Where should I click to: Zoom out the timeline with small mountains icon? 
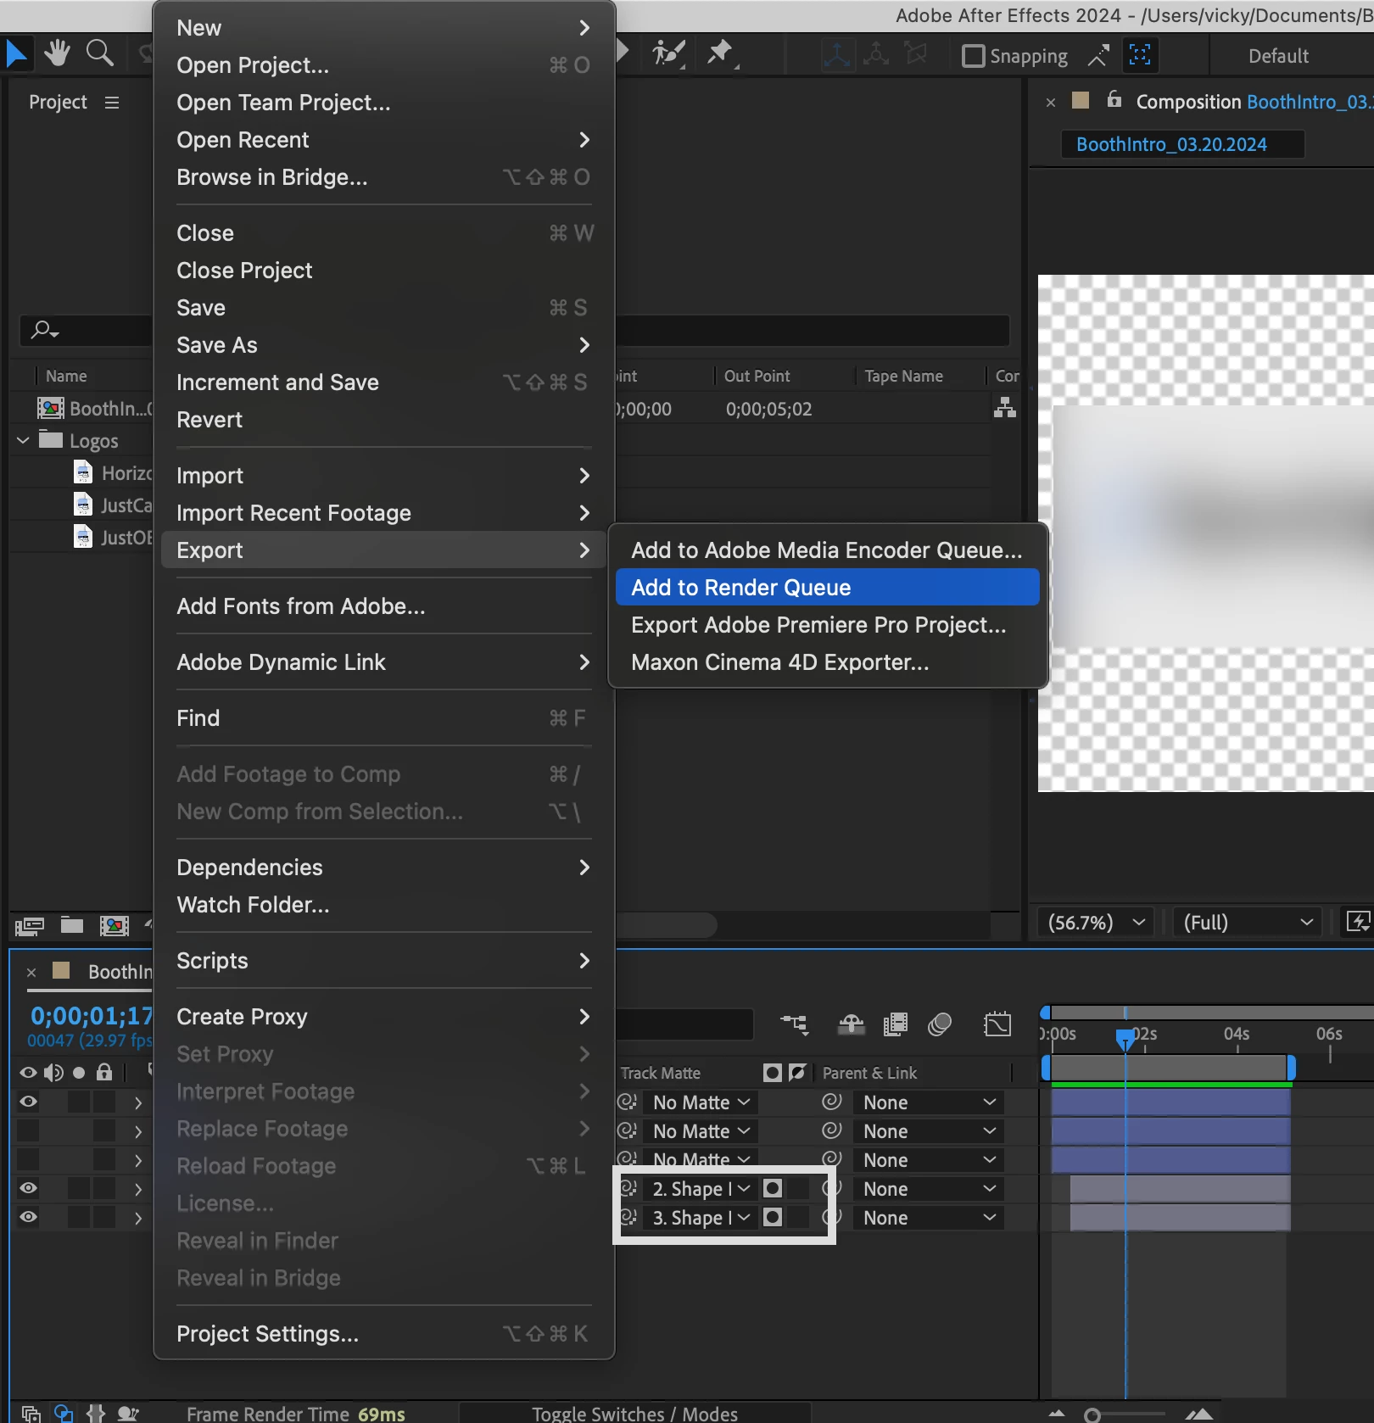point(1057,1414)
